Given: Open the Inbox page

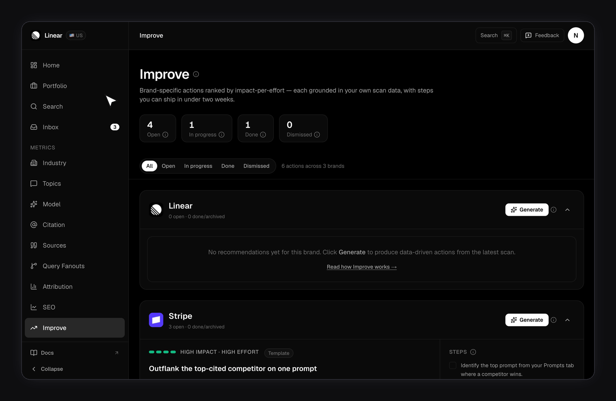Looking at the screenshot, I should coord(75,127).
